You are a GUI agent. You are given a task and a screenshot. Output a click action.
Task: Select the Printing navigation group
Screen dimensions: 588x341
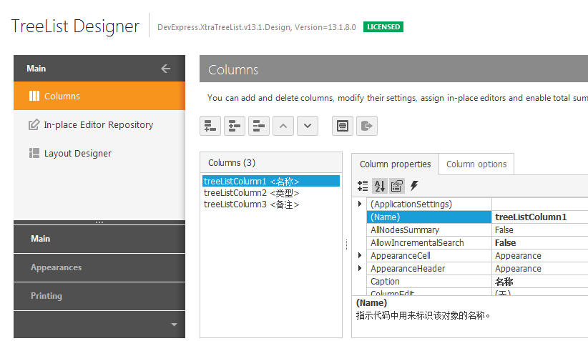click(x=99, y=296)
